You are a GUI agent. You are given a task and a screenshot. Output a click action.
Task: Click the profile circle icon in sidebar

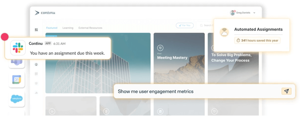[x=36, y=64]
